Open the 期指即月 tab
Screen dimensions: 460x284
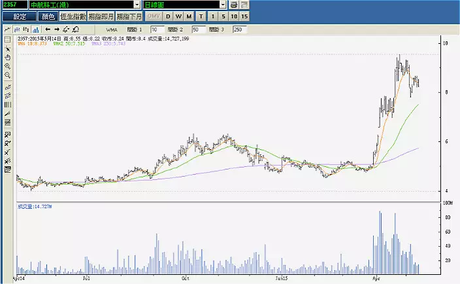click(x=101, y=16)
